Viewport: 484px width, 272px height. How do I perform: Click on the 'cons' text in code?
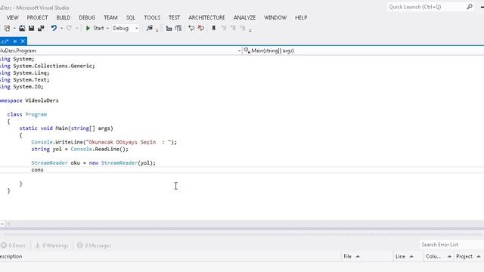tap(37, 170)
